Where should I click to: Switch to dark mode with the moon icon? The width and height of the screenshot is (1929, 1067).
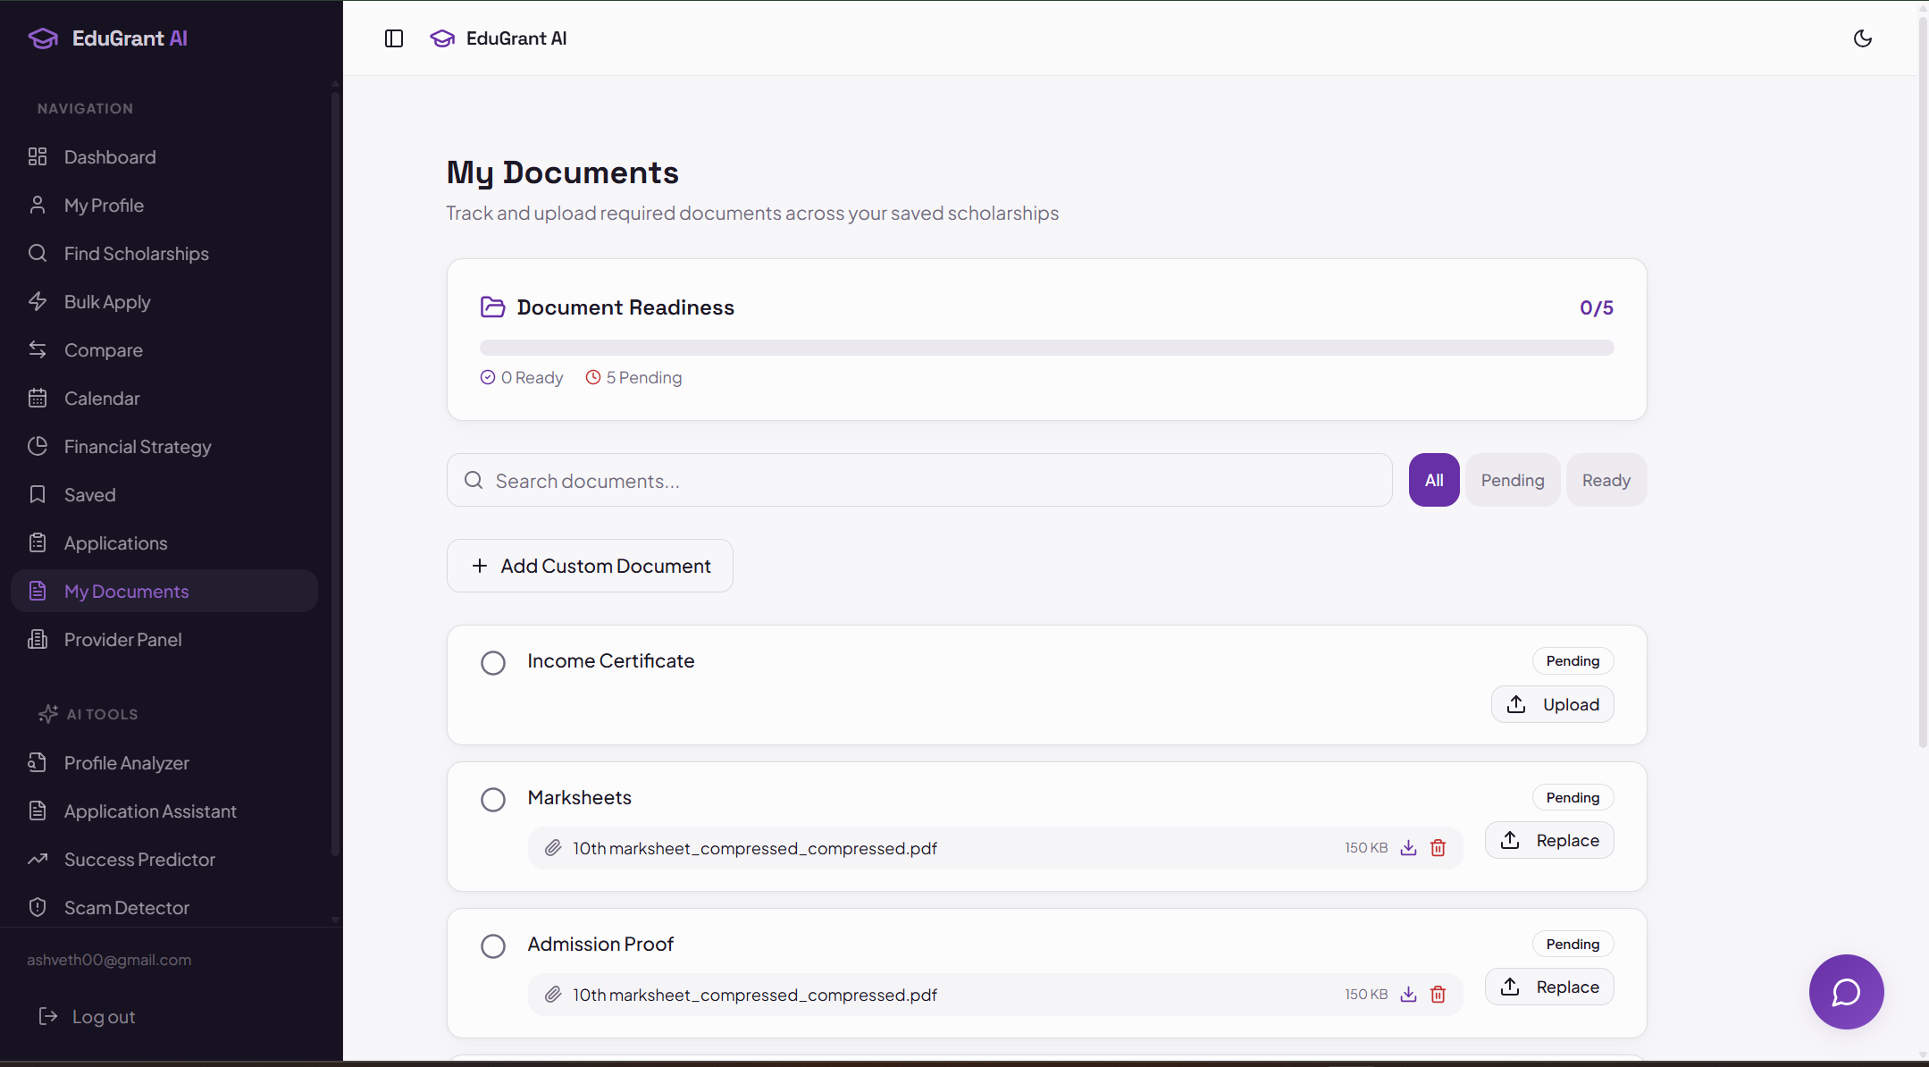click(1863, 38)
